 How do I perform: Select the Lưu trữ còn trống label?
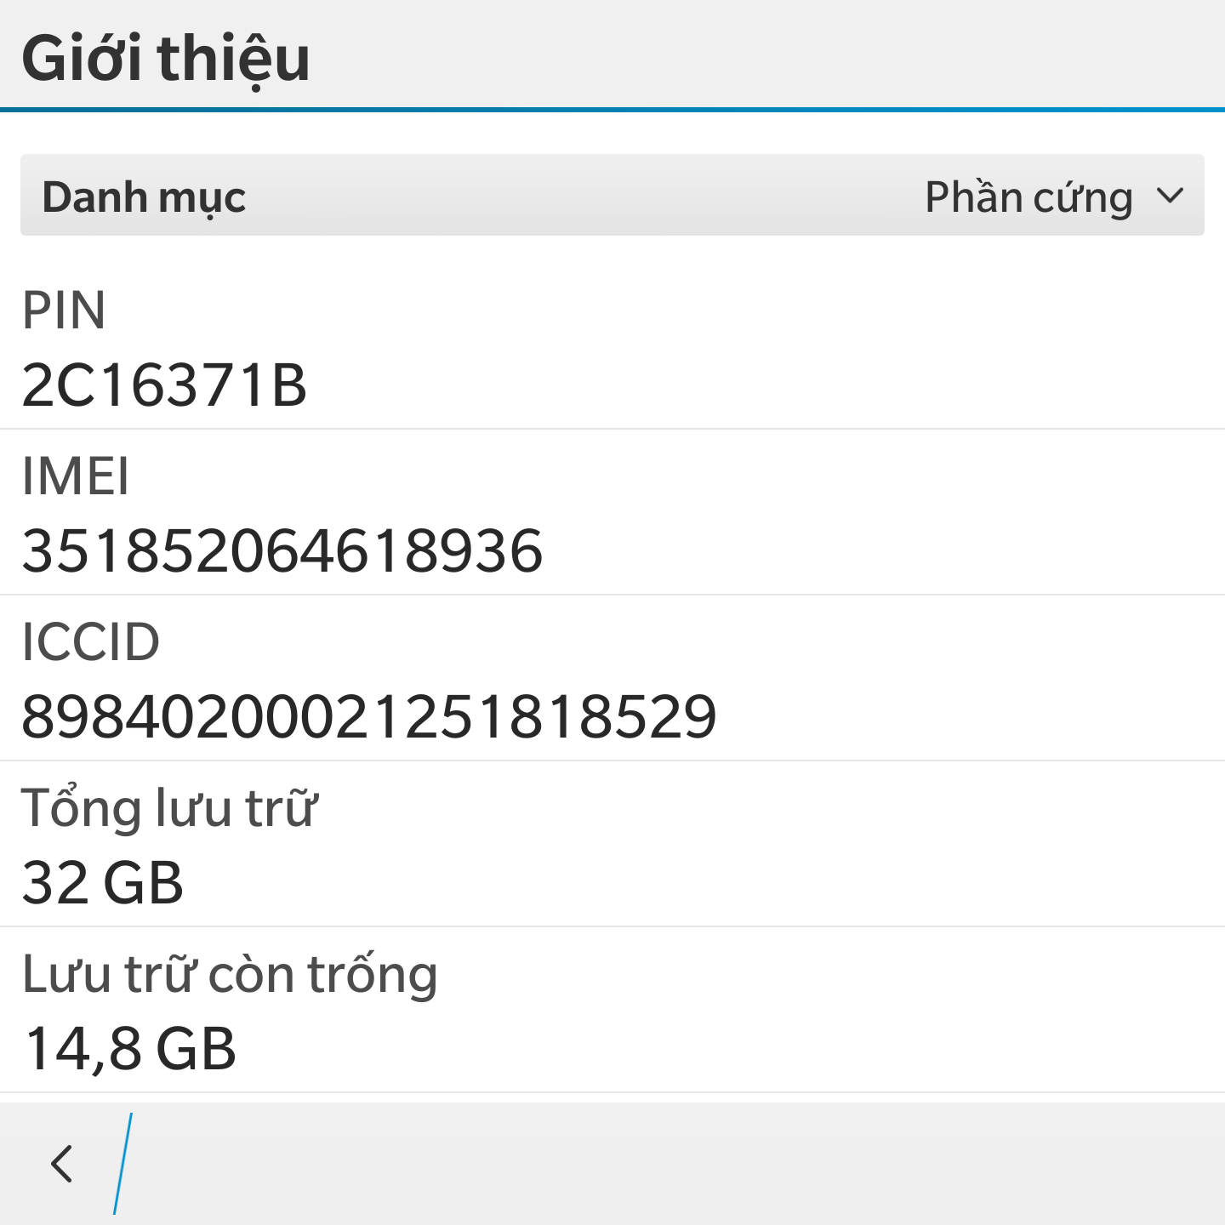tap(230, 974)
